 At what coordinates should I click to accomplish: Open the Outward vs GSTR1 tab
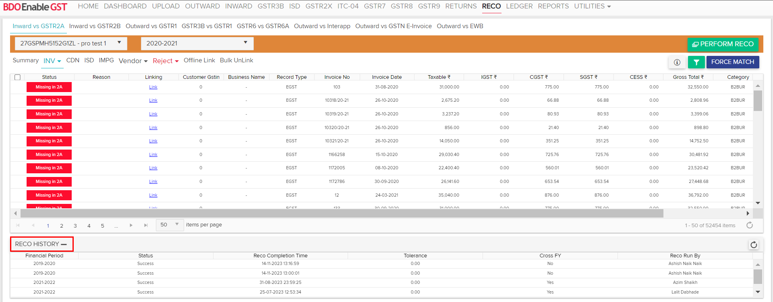tap(151, 26)
